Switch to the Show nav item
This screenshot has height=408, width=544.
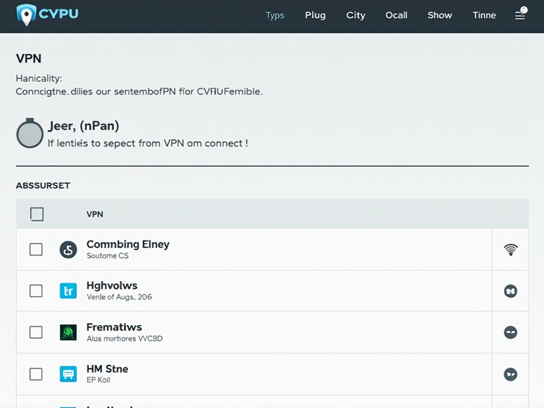tap(439, 15)
